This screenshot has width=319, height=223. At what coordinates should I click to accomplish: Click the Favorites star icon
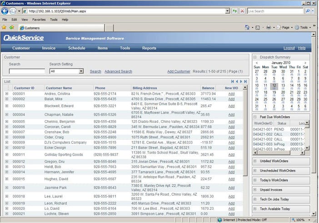5,28
